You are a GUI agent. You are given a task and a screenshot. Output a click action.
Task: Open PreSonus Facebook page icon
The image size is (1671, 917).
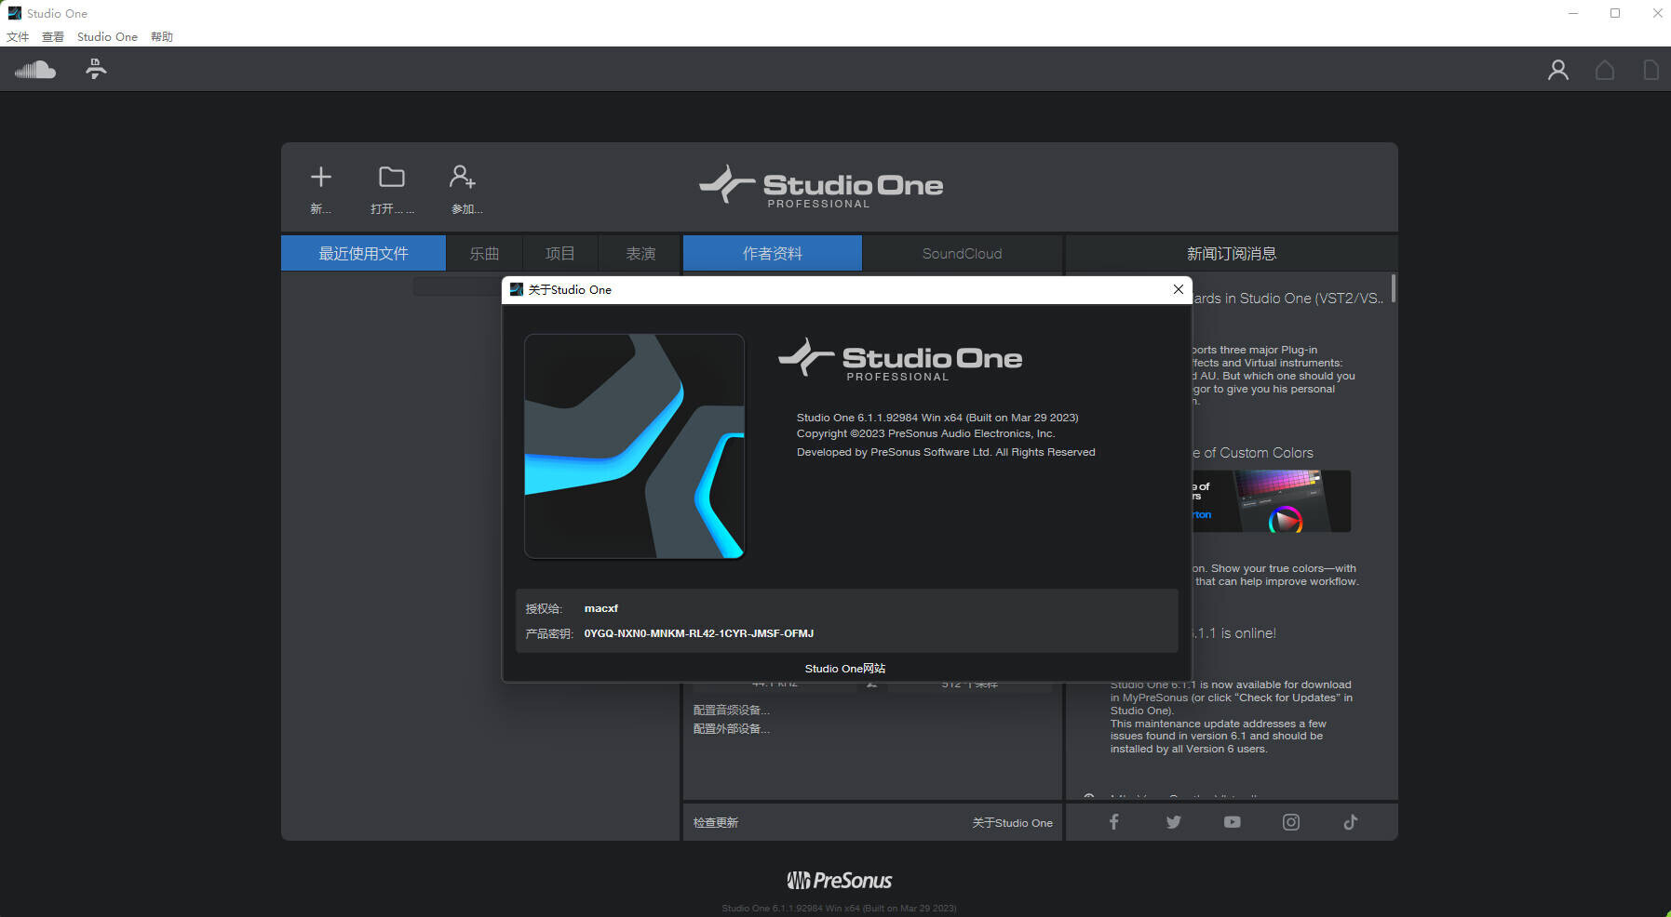(x=1113, y=821)
